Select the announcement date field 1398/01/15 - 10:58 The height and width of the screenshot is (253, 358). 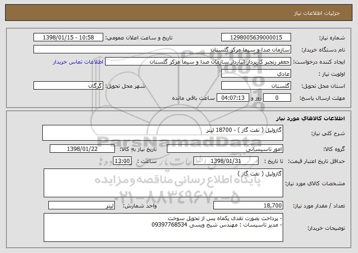(x=68, y=38)
